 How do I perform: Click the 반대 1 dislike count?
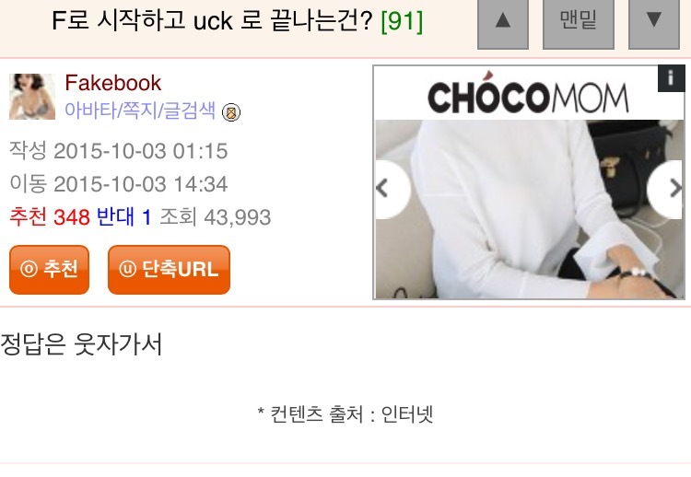point(123,217)
